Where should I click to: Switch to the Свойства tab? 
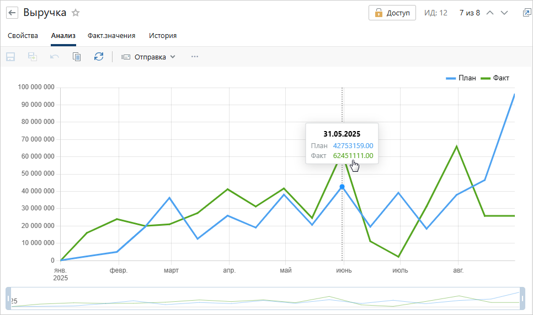tap(23, 36)
